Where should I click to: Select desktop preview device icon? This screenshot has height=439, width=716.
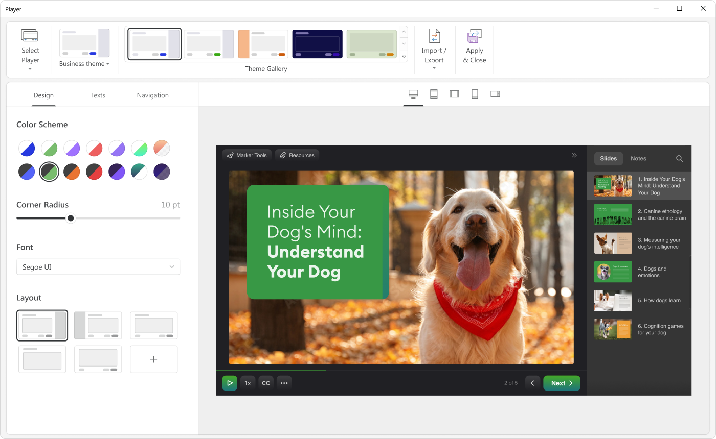(413, 94)
